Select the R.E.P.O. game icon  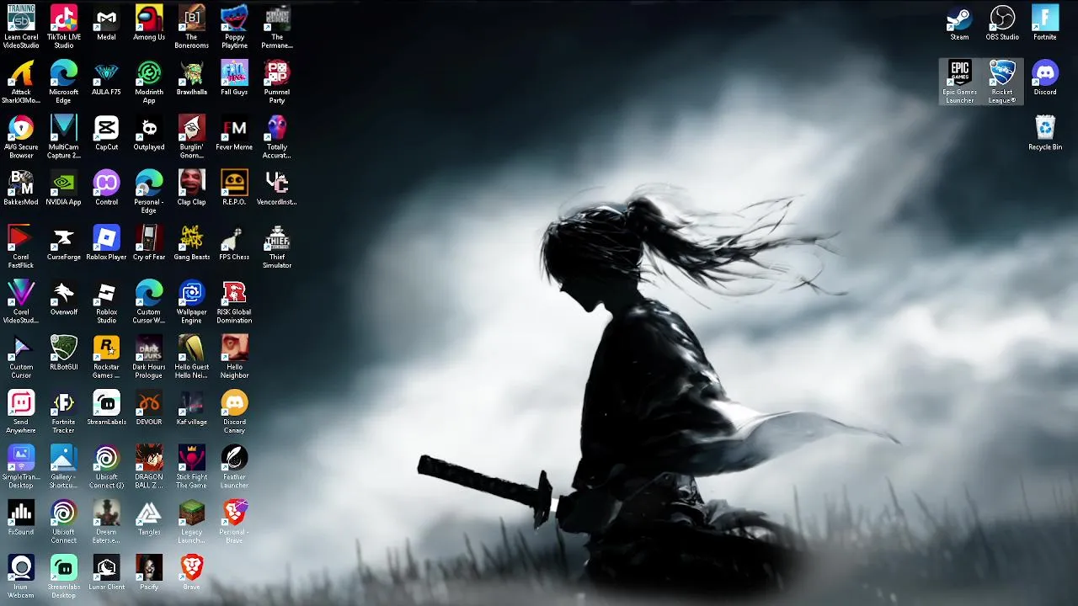point(234,183)
